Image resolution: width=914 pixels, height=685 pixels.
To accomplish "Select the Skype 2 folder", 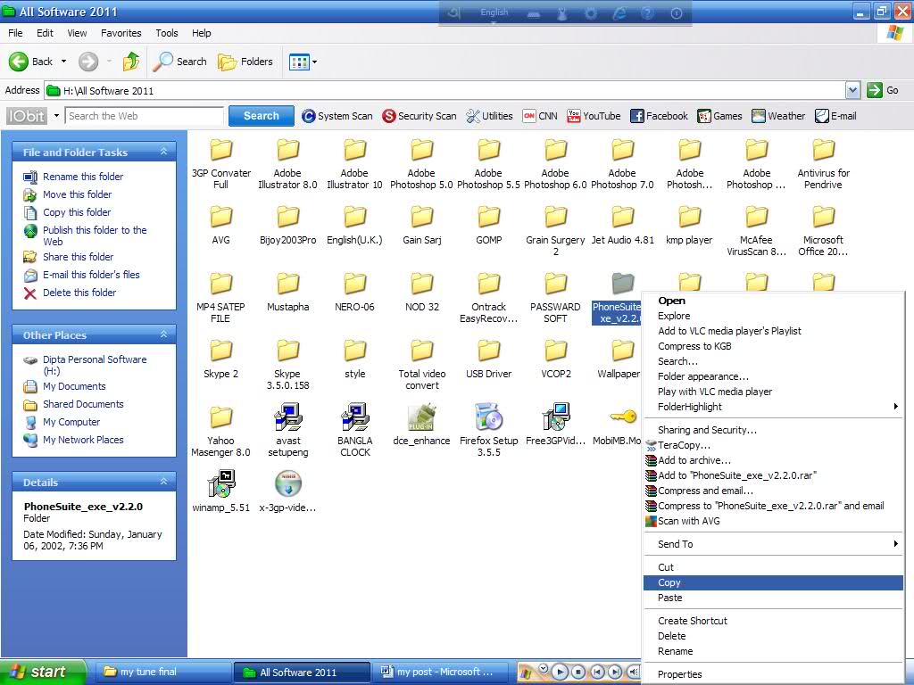I will [x=221, y=359].
